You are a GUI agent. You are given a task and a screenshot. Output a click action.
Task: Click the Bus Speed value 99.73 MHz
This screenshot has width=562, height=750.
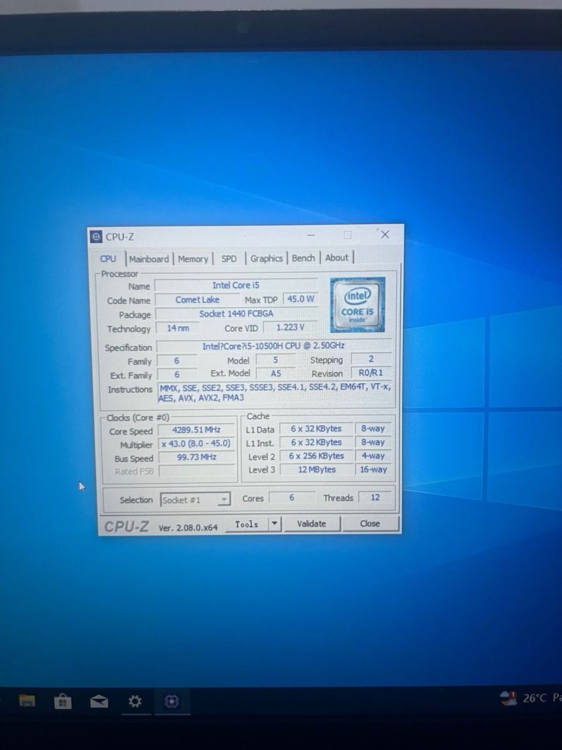[x=197, y=458]
